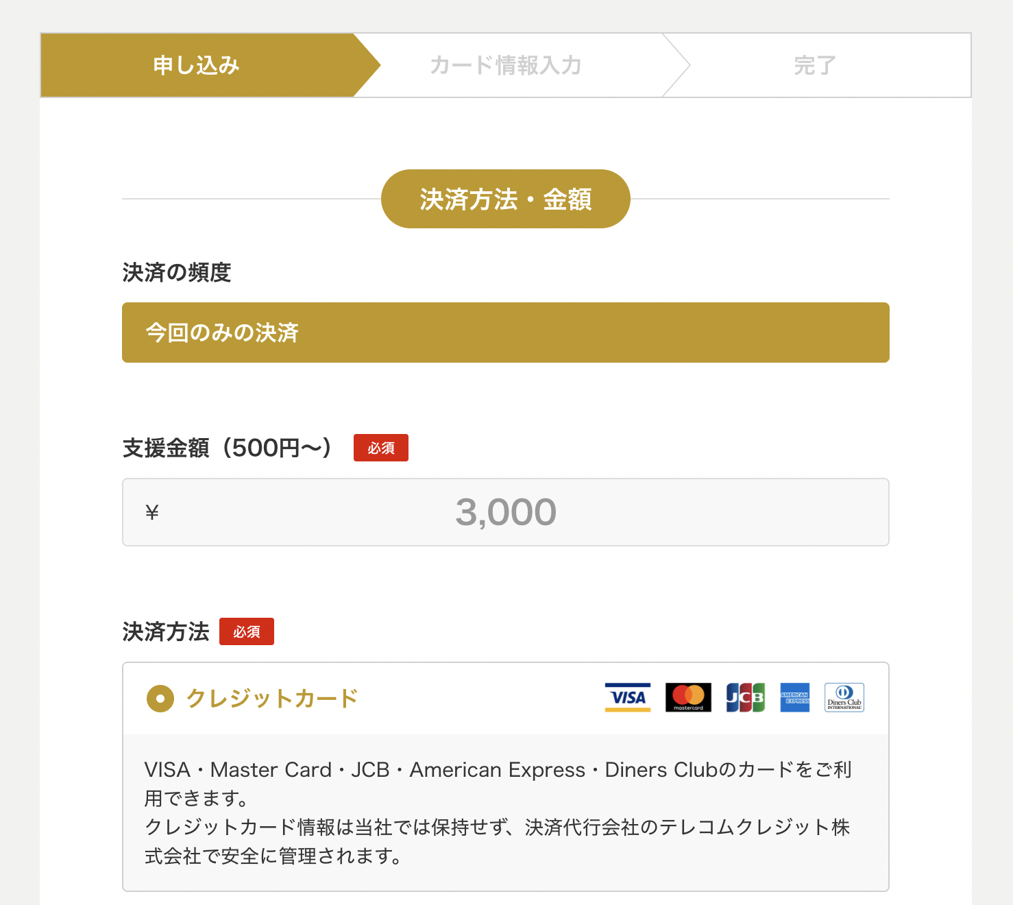Go to the 申し込み step tab

(197, 65)
